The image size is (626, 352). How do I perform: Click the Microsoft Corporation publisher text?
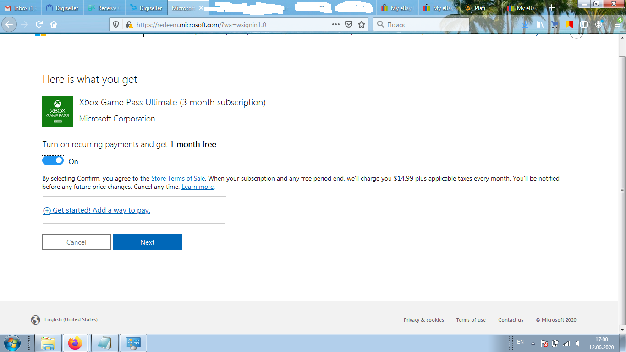117,119
